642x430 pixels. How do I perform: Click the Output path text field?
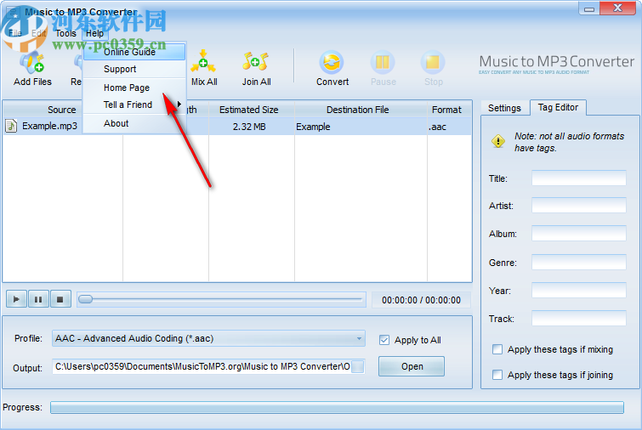pyautogui.click(x=202, y=366)
